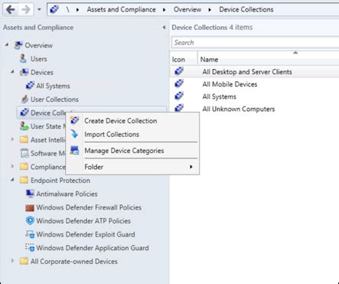Expand the Compliance Settings folder

pyautogui.click(x=12, y=166)
